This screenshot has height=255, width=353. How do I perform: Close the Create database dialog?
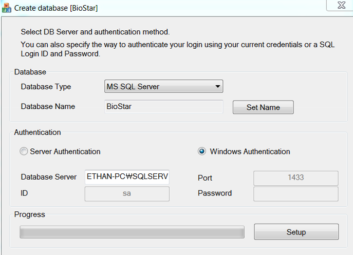tap(341, 5)
